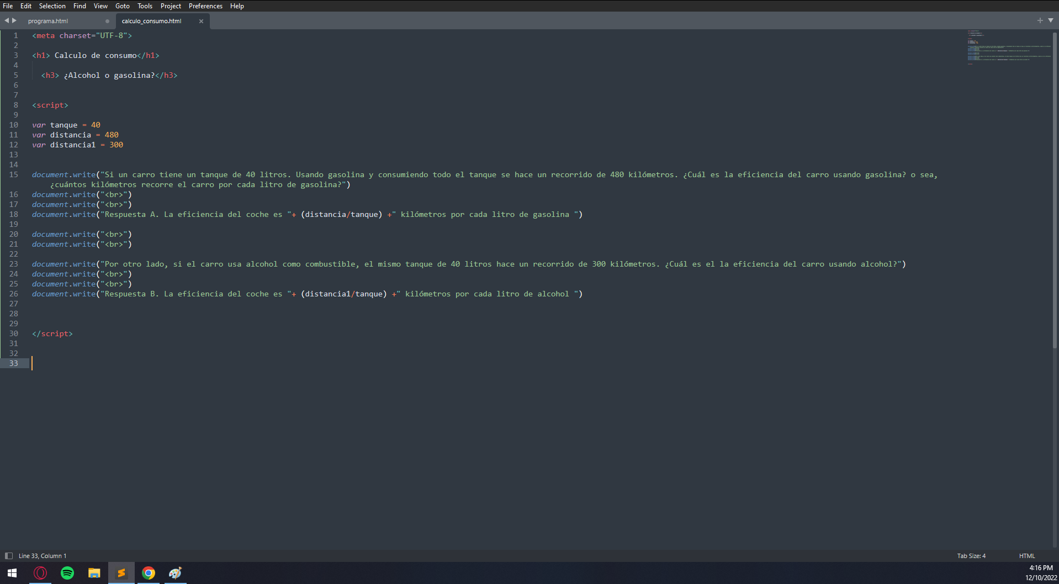The height and width of the screenshot is (584, 1059).
Task: Click Line 33, Column 1 status text
Action: 43,556
